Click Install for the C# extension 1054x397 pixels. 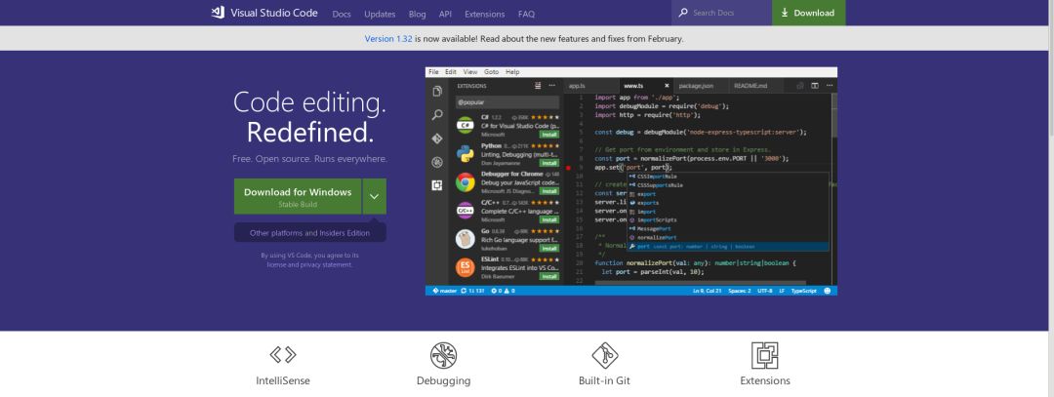click(x=548, y=135)
